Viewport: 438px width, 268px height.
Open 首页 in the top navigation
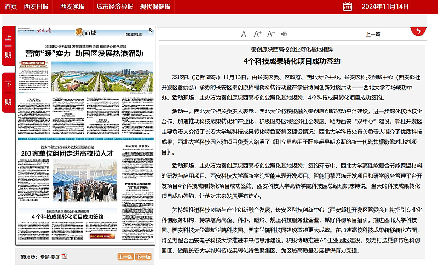click(x=10, y=7)
